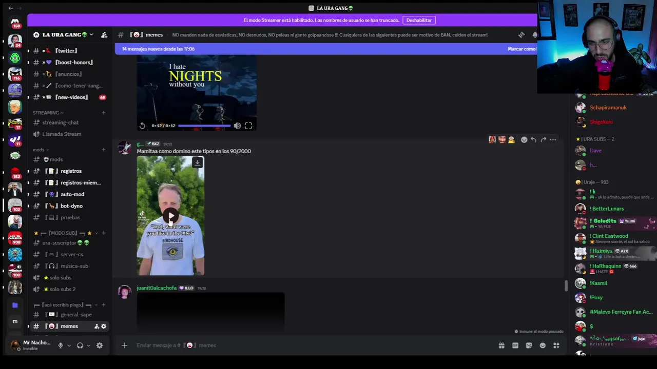657x369 pixels.
Task: React with the first quick emoji reaction
Action: 492,139
